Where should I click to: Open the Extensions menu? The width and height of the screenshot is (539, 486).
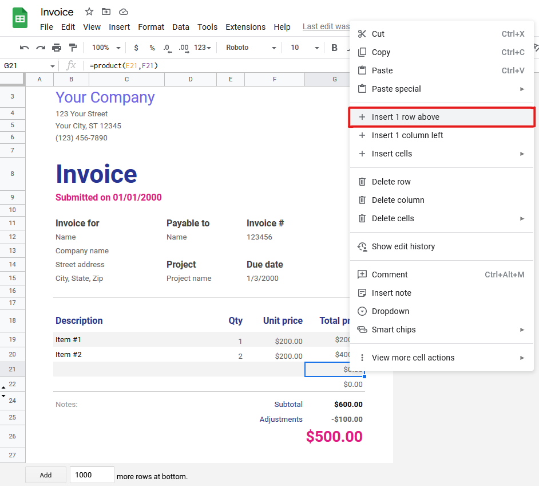click(x=245, y=27)
